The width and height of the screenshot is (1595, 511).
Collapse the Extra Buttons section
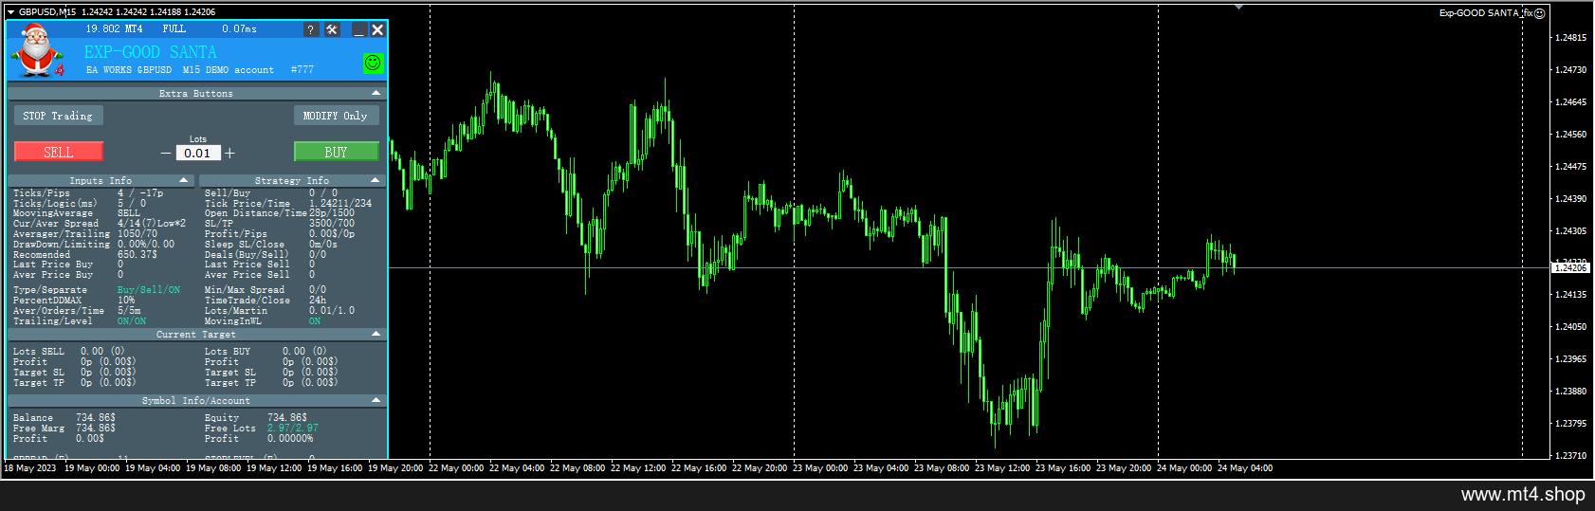coord(376,93)
